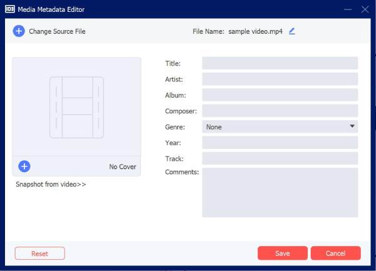
Task: Focus the Title input field
Action: click(280, 63)
